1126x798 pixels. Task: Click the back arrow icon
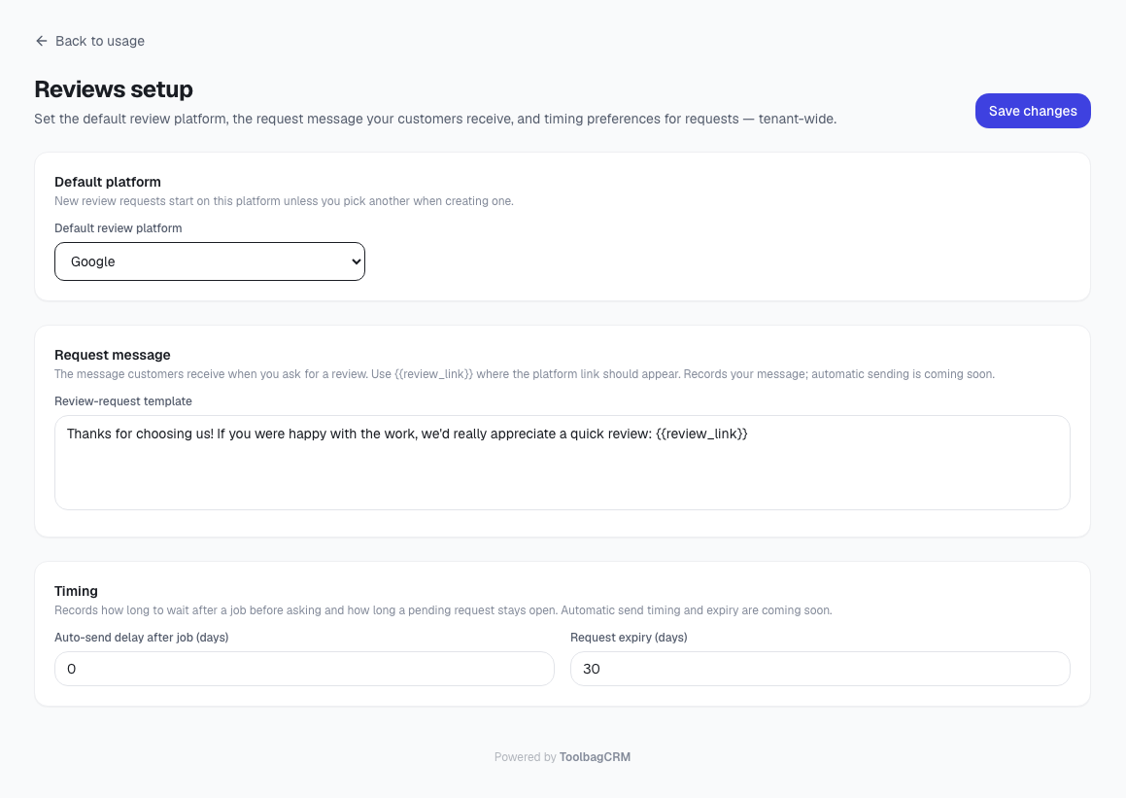(42, 41)
